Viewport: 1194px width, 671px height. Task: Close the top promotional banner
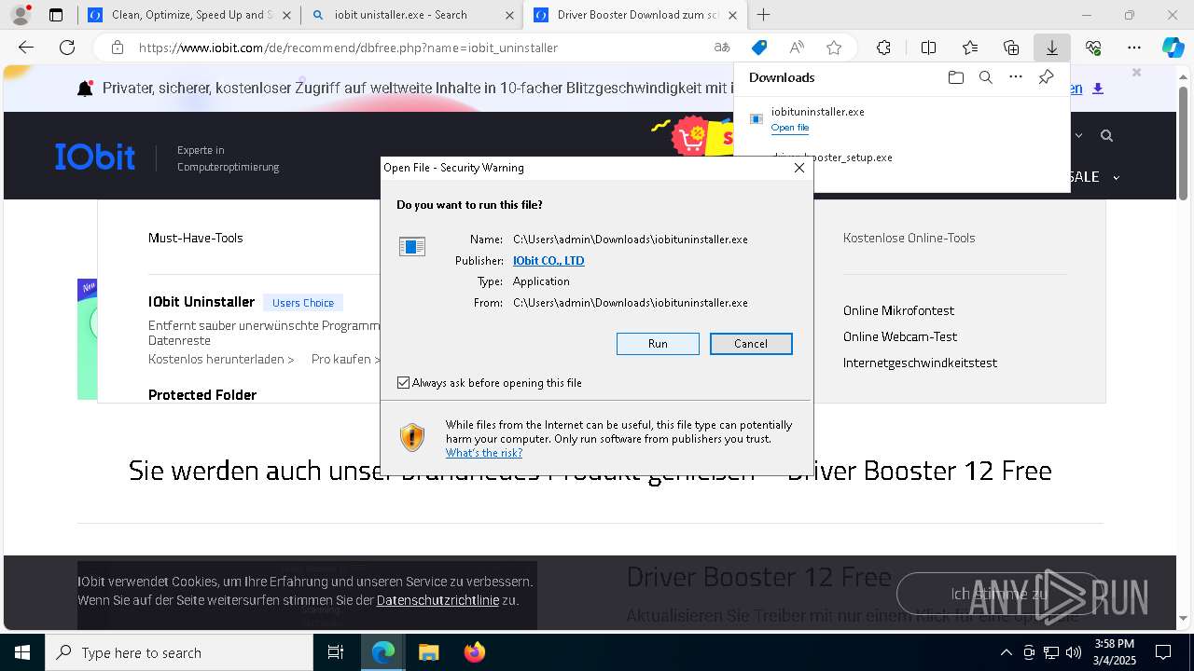1136,73
